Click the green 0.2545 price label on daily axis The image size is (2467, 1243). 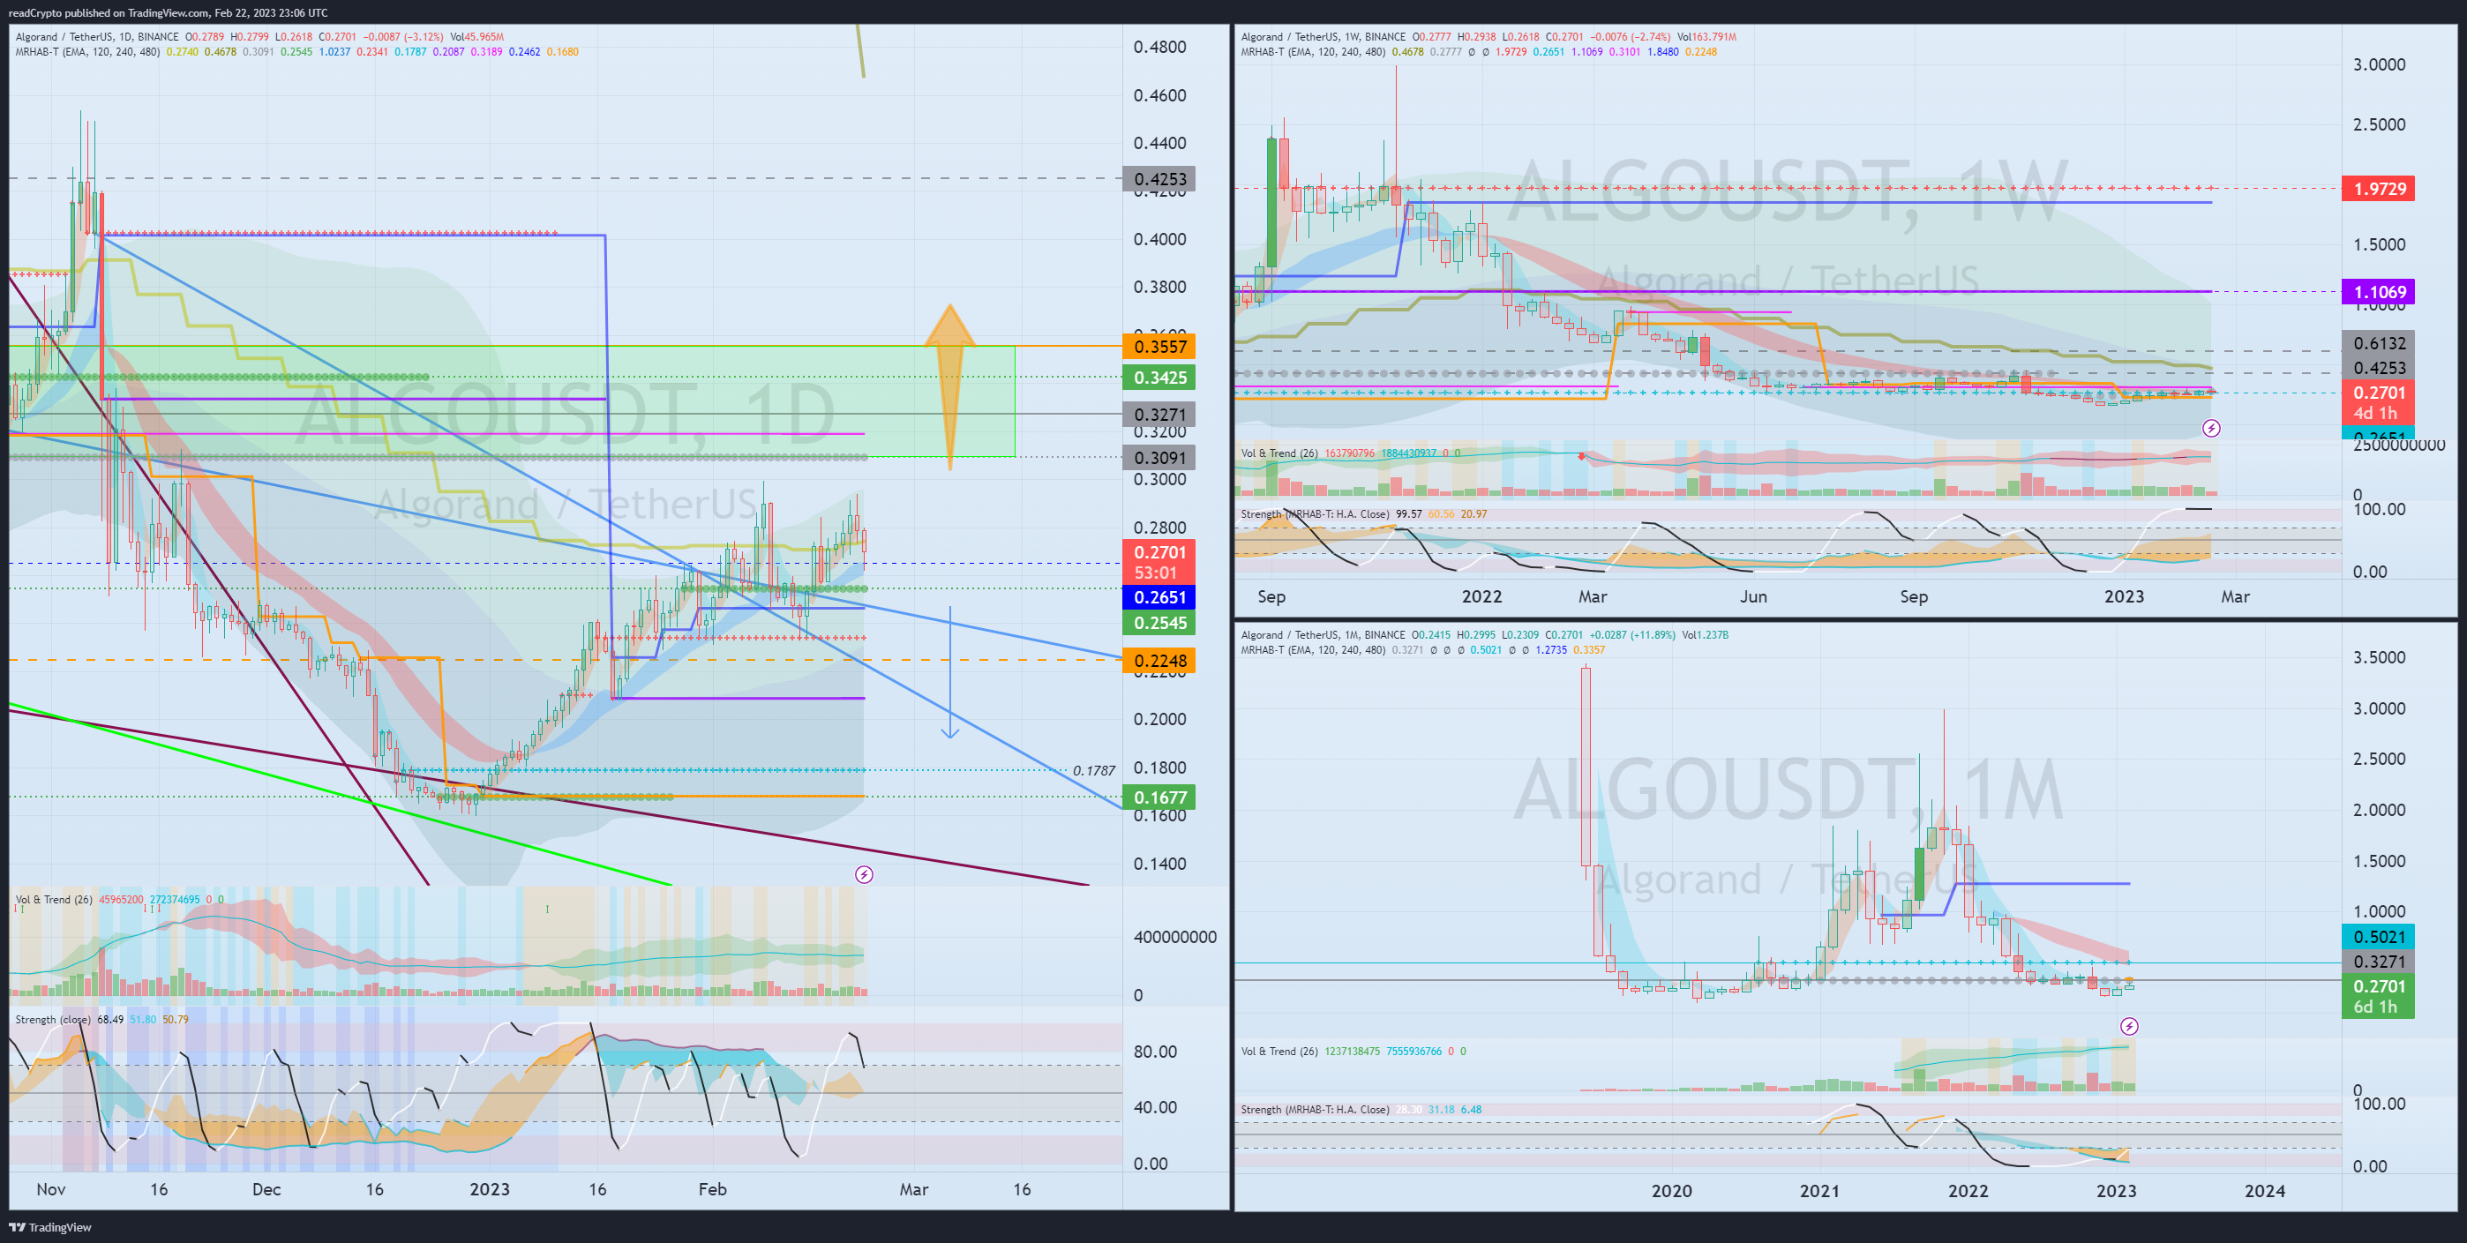pos(1159,624)
